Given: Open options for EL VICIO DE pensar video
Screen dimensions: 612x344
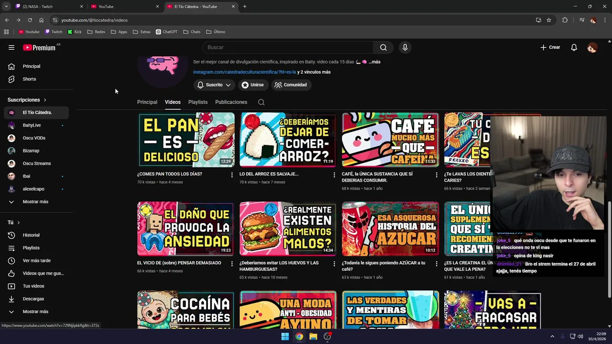Looking at the screenshot, I should [x=232, y=264].
